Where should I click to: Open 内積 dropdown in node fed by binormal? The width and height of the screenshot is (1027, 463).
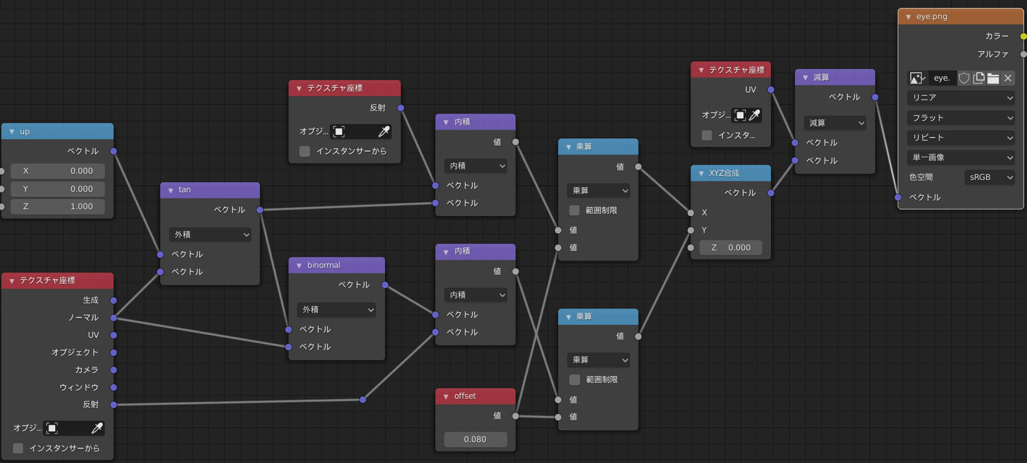tap(475, 295)
